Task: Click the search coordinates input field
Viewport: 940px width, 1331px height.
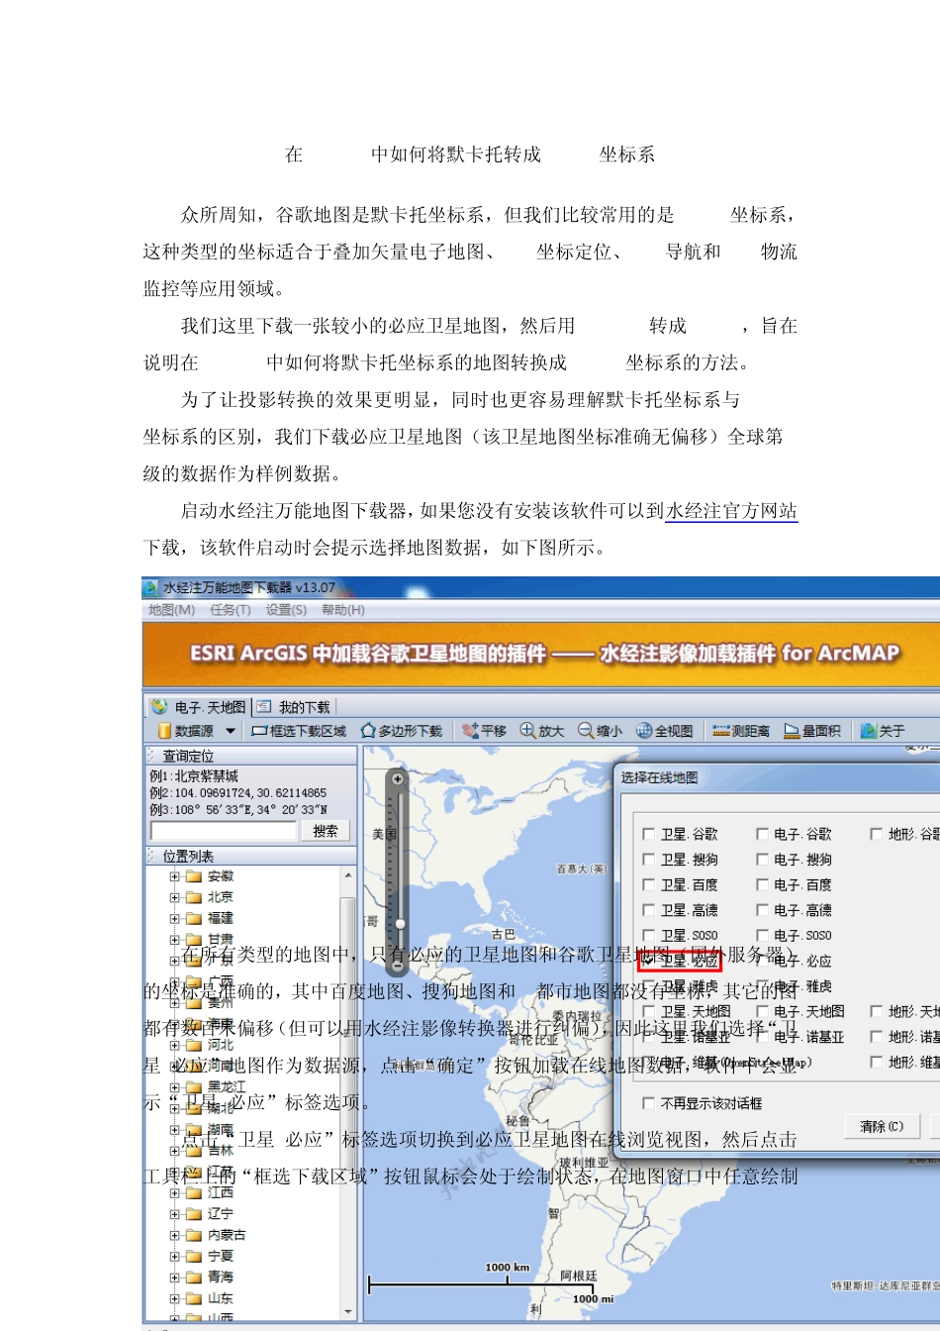Action: [224, 831]
